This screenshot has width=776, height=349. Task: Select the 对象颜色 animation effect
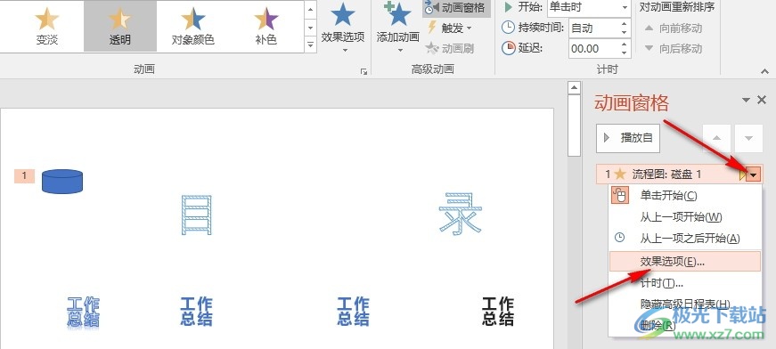(x=192, y=26)
